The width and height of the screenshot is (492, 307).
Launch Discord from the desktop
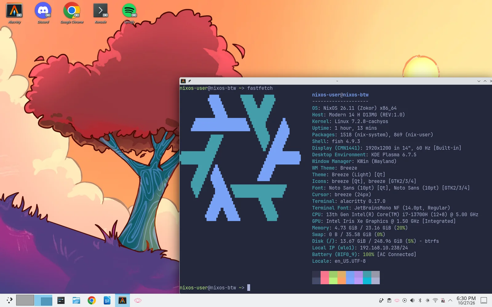pos(43,14)
